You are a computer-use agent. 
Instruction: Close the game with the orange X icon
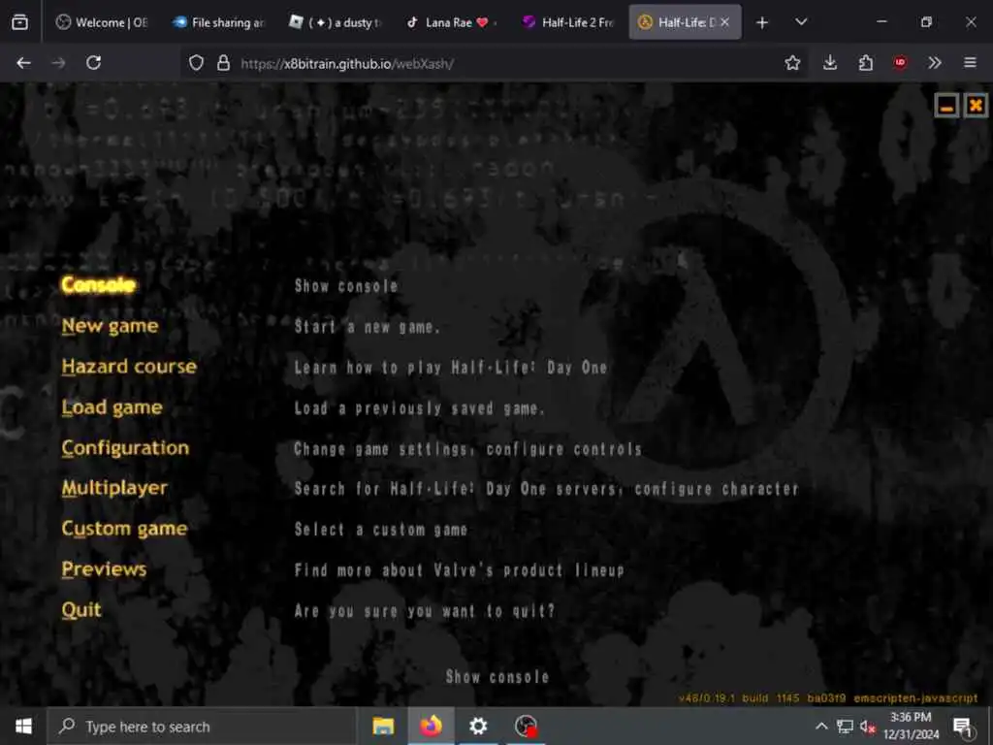[976, 105]
